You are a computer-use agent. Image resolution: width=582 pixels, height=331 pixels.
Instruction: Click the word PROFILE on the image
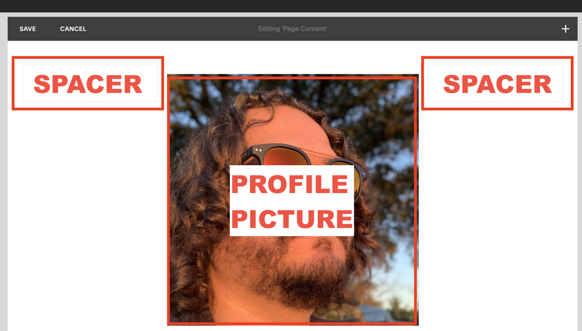point(290,184)
